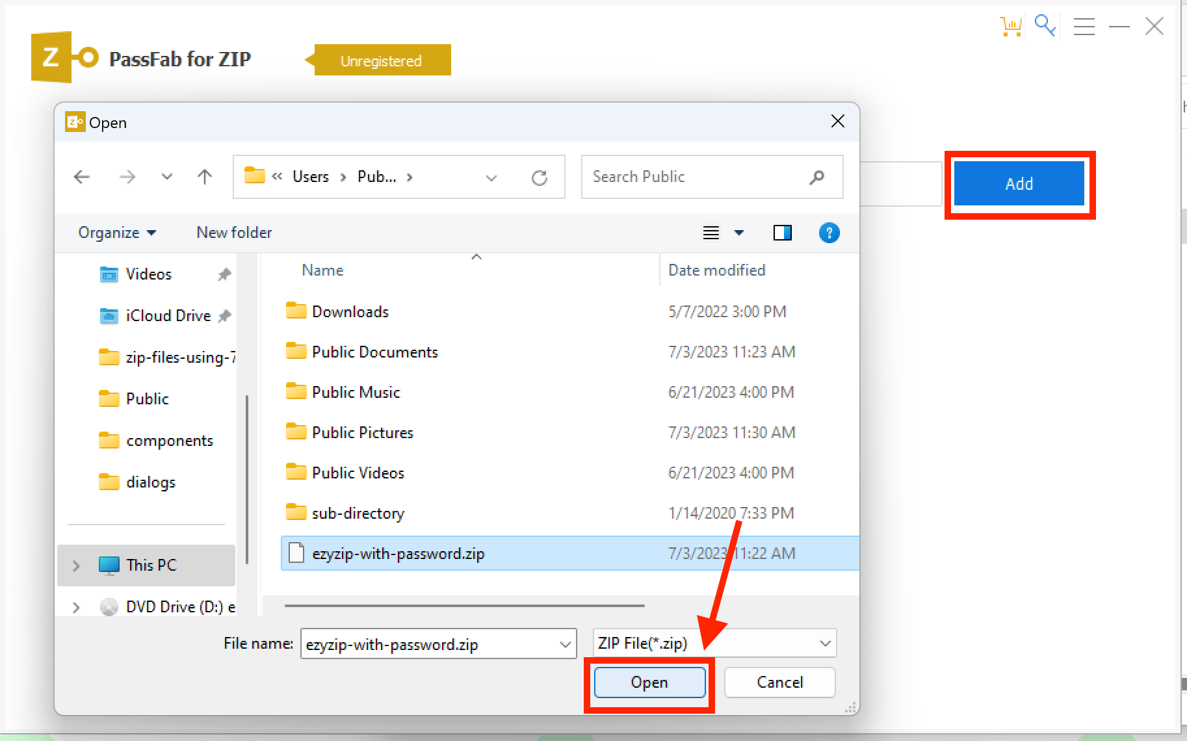
Task: Expand the file name history dropdown
Action: pos(563,643)
